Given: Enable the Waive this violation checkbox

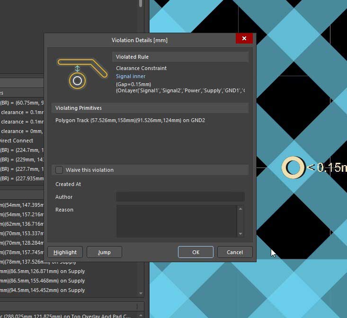Looking at the screenshot, I should [x=59, y=170].
